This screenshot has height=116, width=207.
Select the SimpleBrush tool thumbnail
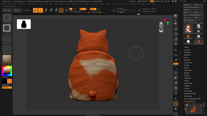pos(188,36)
